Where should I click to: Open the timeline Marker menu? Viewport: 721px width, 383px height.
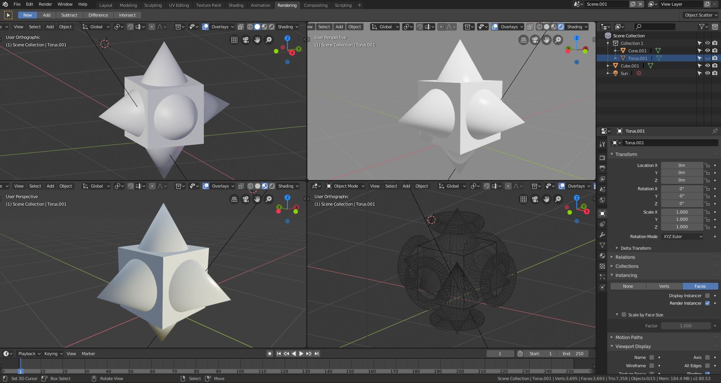point(88,354)
